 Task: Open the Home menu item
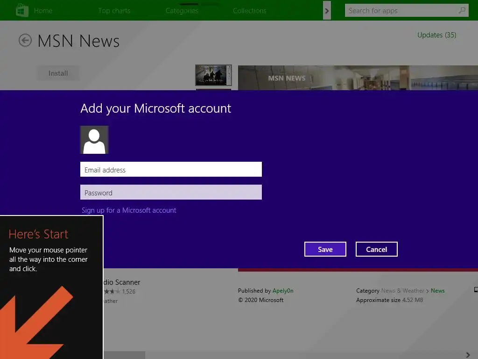(43, 11)
